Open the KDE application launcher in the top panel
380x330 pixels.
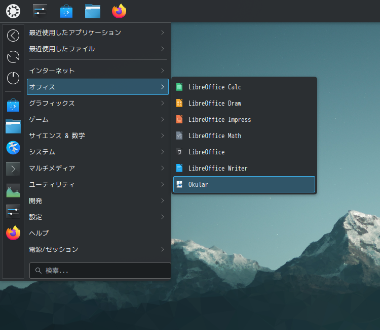13,11
